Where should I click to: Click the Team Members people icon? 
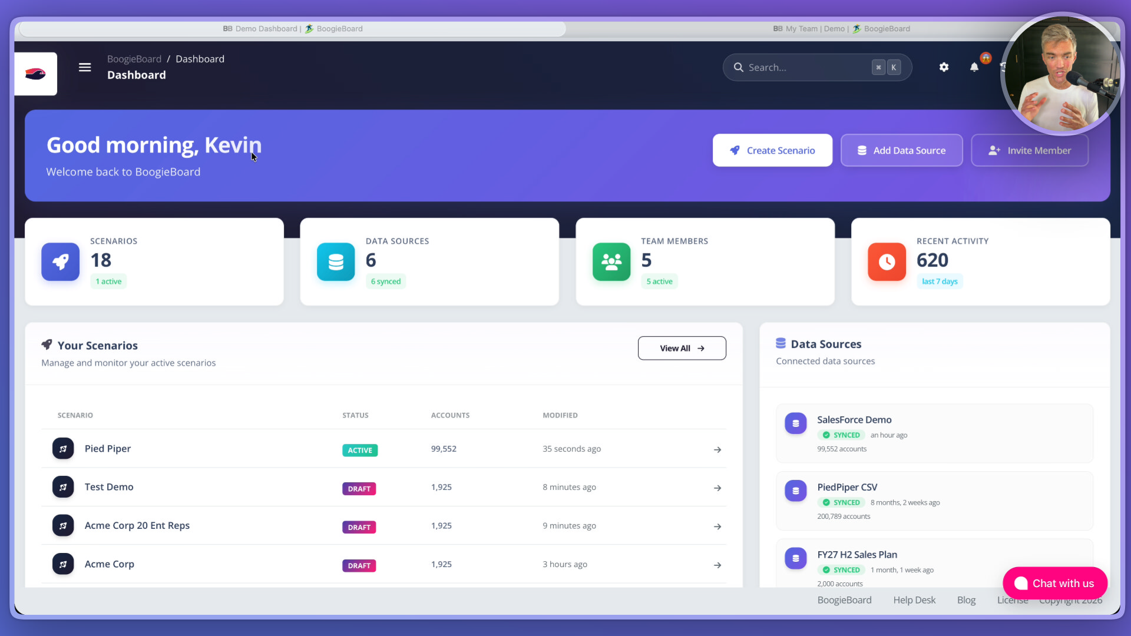(611, 261)
